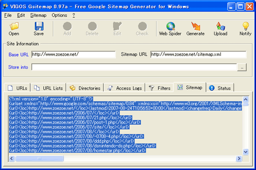
Task: Click the 2007/08/ddd.php URL line
Action: (71, 141)
